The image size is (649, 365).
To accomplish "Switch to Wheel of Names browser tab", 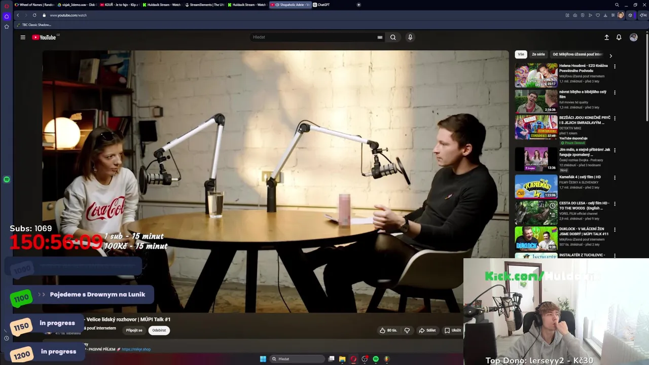I will pyautogui.click(x=34, y=5).
